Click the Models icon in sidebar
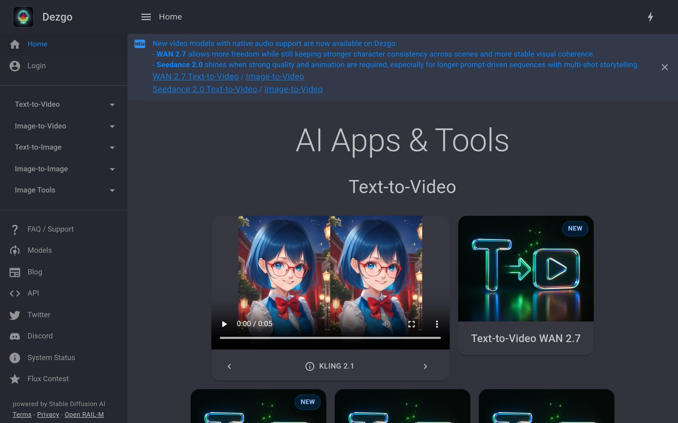The height and width of the screenshot is (423, 678). pyautogui.click(x=15, y=250)
